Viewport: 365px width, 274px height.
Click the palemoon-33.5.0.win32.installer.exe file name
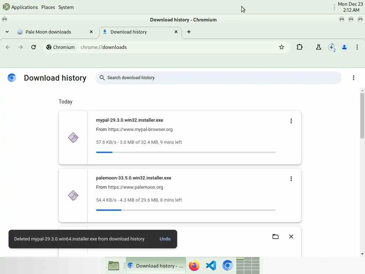(x=134, y=178)
